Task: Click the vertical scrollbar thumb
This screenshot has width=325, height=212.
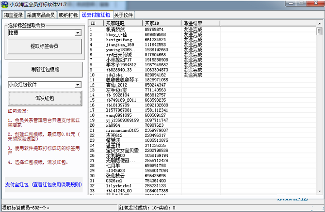Action: (x=319, y=31)
